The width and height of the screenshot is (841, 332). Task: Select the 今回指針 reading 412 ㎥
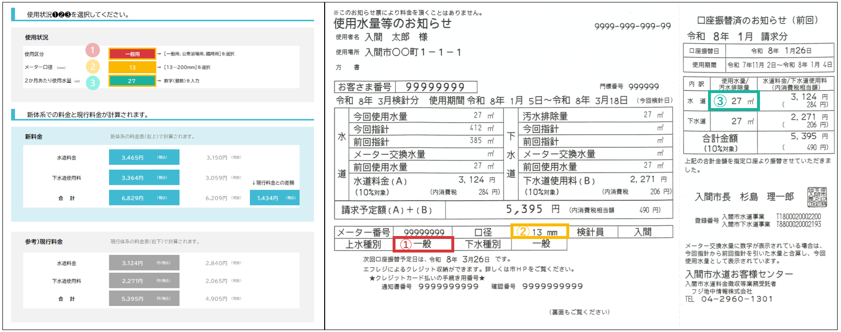[x=481, y=128]
